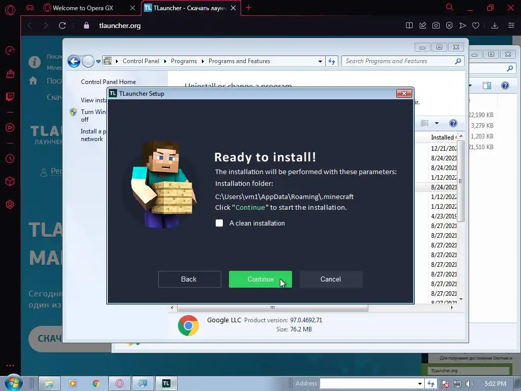Screen dimensions: 521x391
Task: Click the horizontal scrollbar of programs list
Action: 273,308
